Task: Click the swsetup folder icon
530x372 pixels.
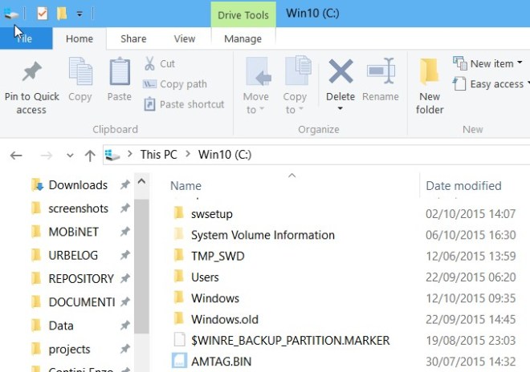Action: click(x=179, y=213)
